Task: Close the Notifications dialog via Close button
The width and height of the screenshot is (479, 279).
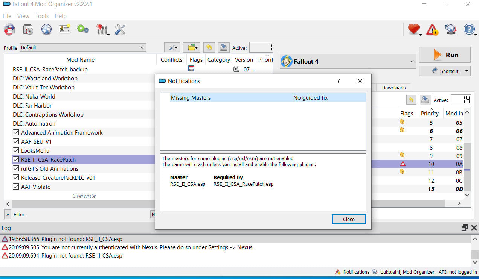Action: click(x=349, y=219)
